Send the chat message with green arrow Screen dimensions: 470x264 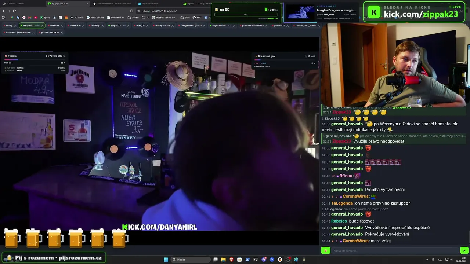pyautogui.click(x=464, y=251)
